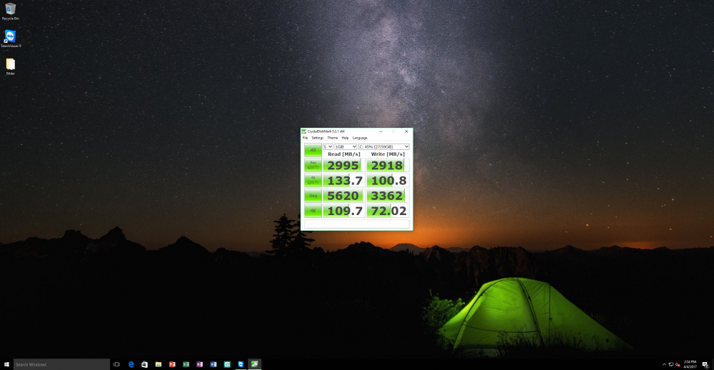
Task: Open the Windows Store taskbar icon
Action: tap(145, 364)
